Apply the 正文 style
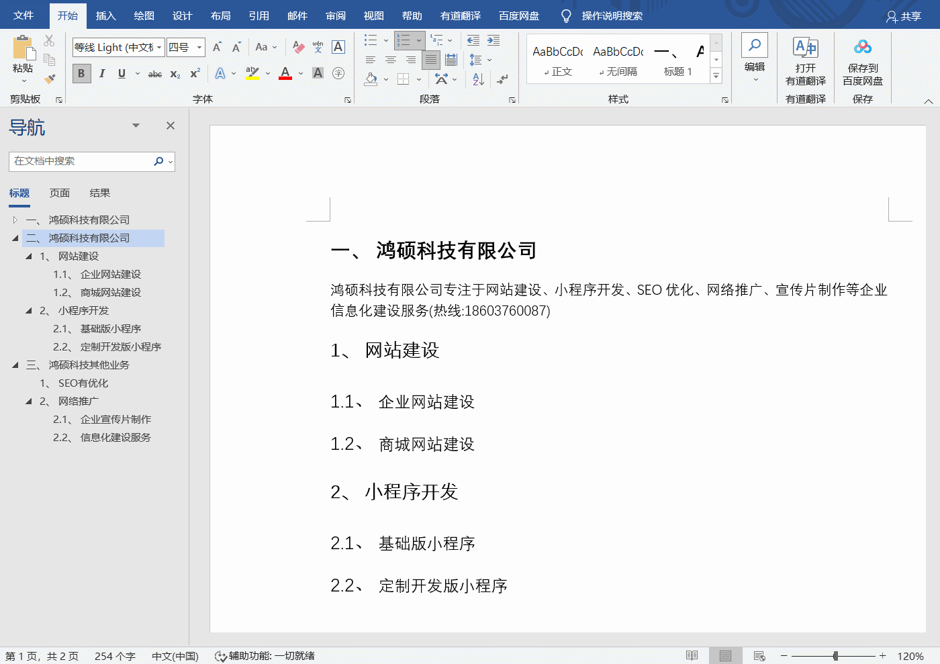 tap(558, 59)
